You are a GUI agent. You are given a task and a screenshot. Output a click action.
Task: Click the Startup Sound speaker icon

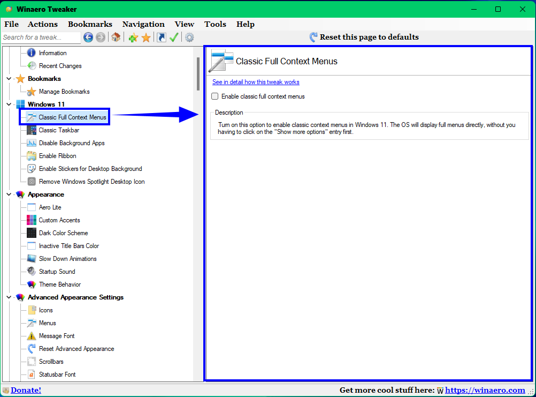pos(32,272)
